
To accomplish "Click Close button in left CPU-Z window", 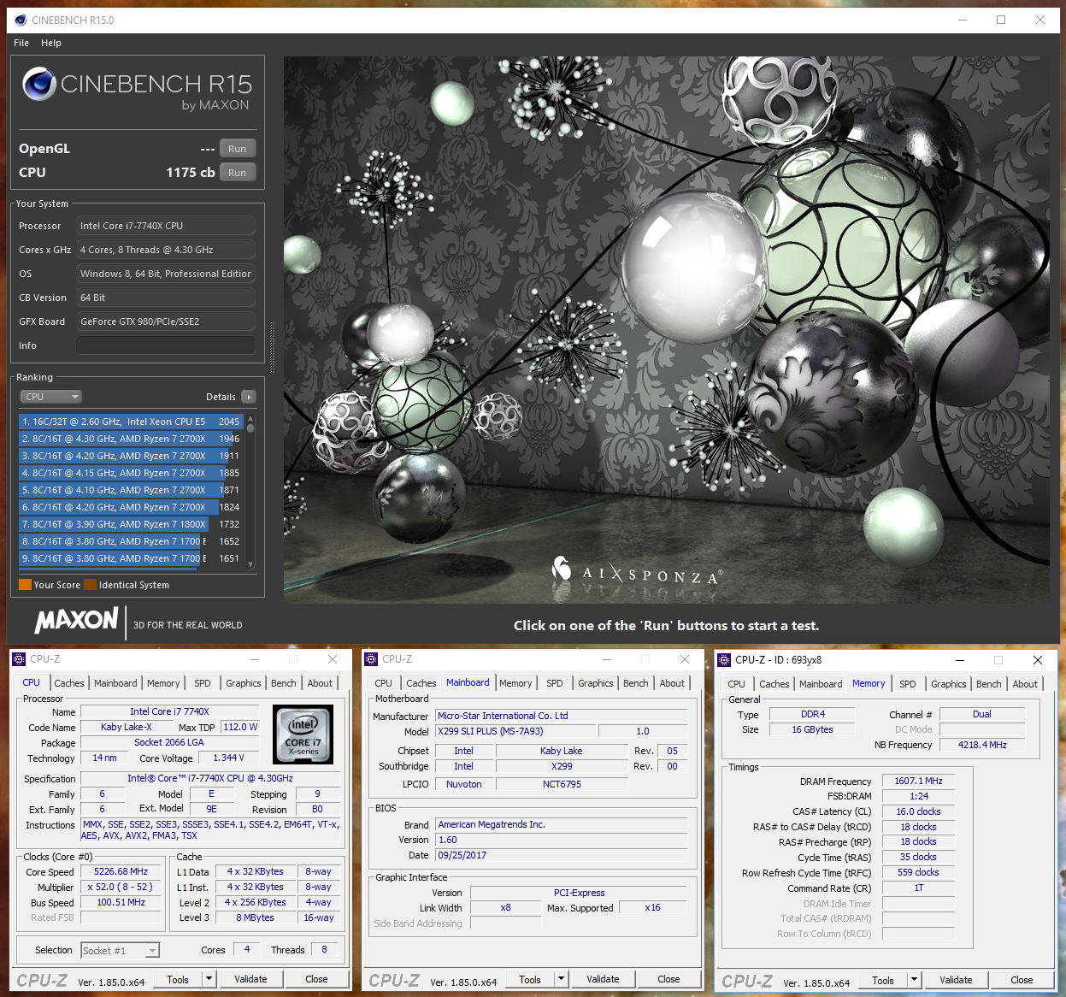I will [x=316, y=979].
